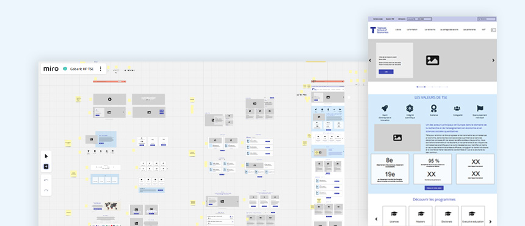This screenshot has height=226, width=525.
Task: Click the blue button below the statistics
Action: tap(434, 188)
